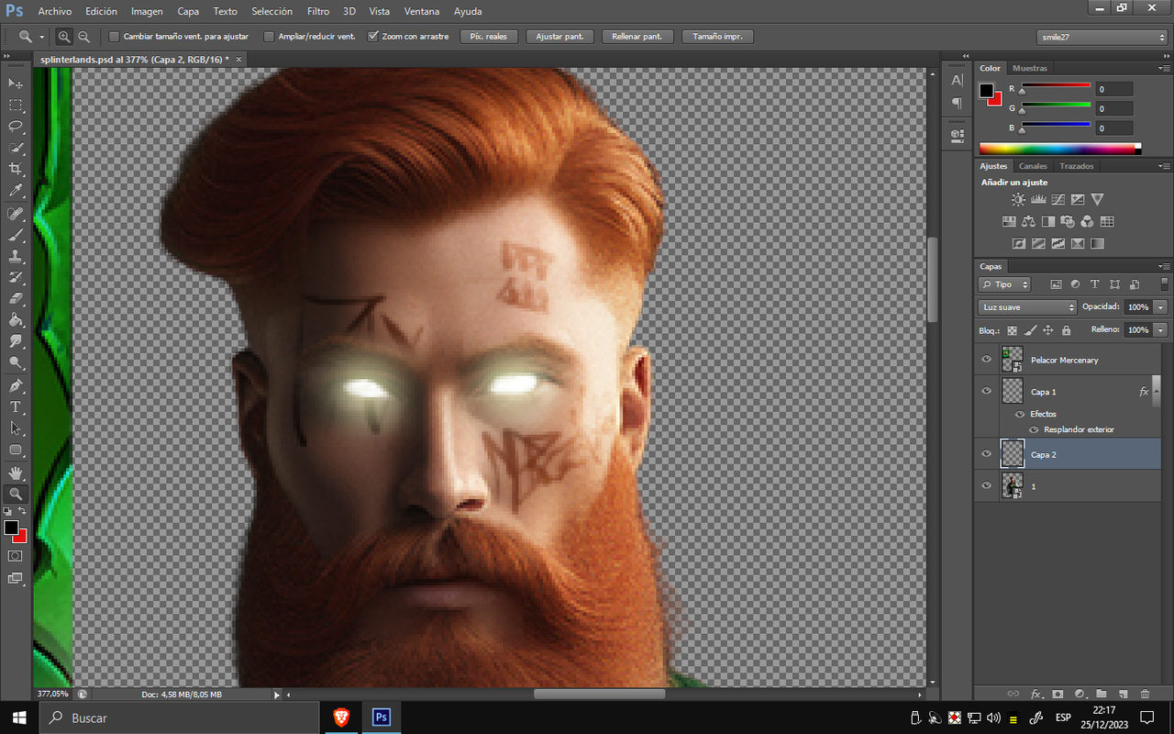Image resolution: width=1174 pixels, height=734 pixels.
Task: Select the Hand tool
Action: tap(16, 473)
